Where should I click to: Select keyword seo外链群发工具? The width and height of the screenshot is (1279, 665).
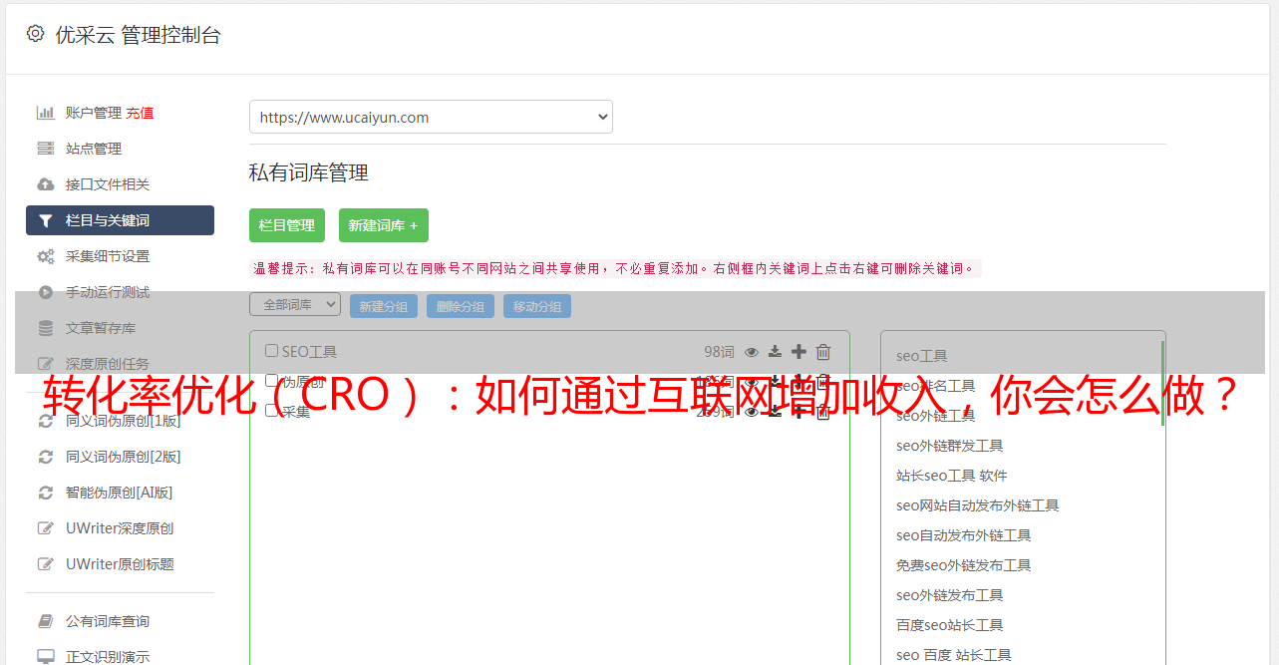point(949,446)
